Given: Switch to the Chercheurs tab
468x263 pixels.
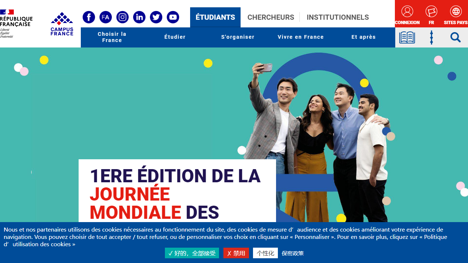Looking at the screenshot, I should (271, 17).
